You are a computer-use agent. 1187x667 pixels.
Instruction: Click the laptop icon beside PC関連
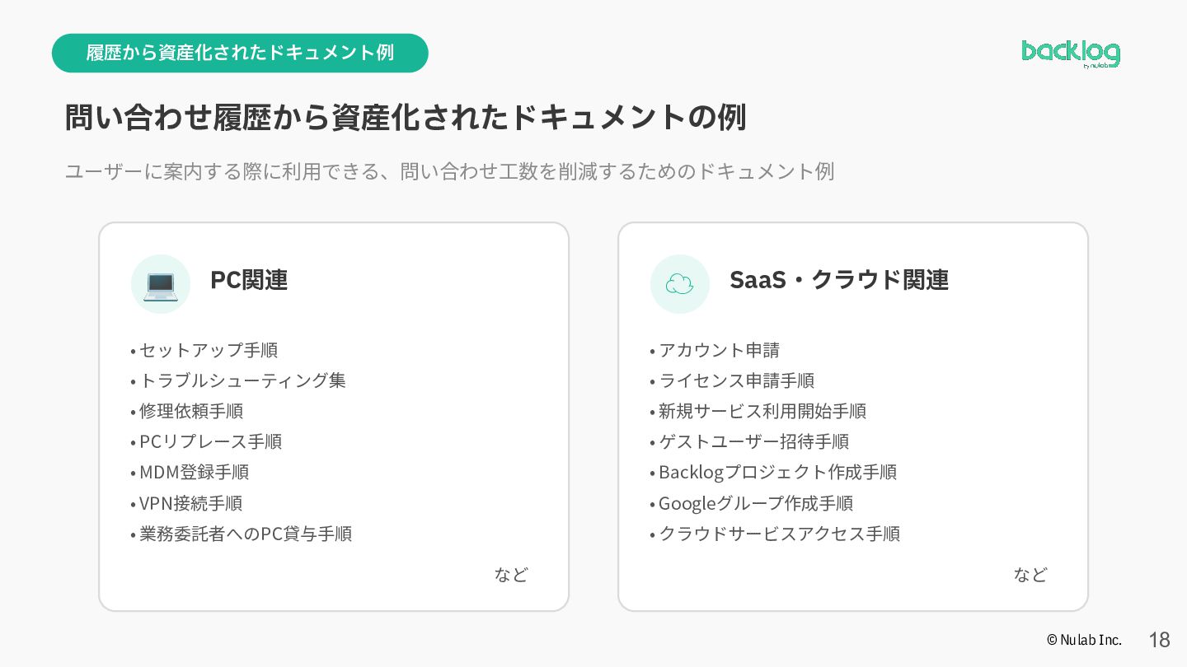[161, 284]
